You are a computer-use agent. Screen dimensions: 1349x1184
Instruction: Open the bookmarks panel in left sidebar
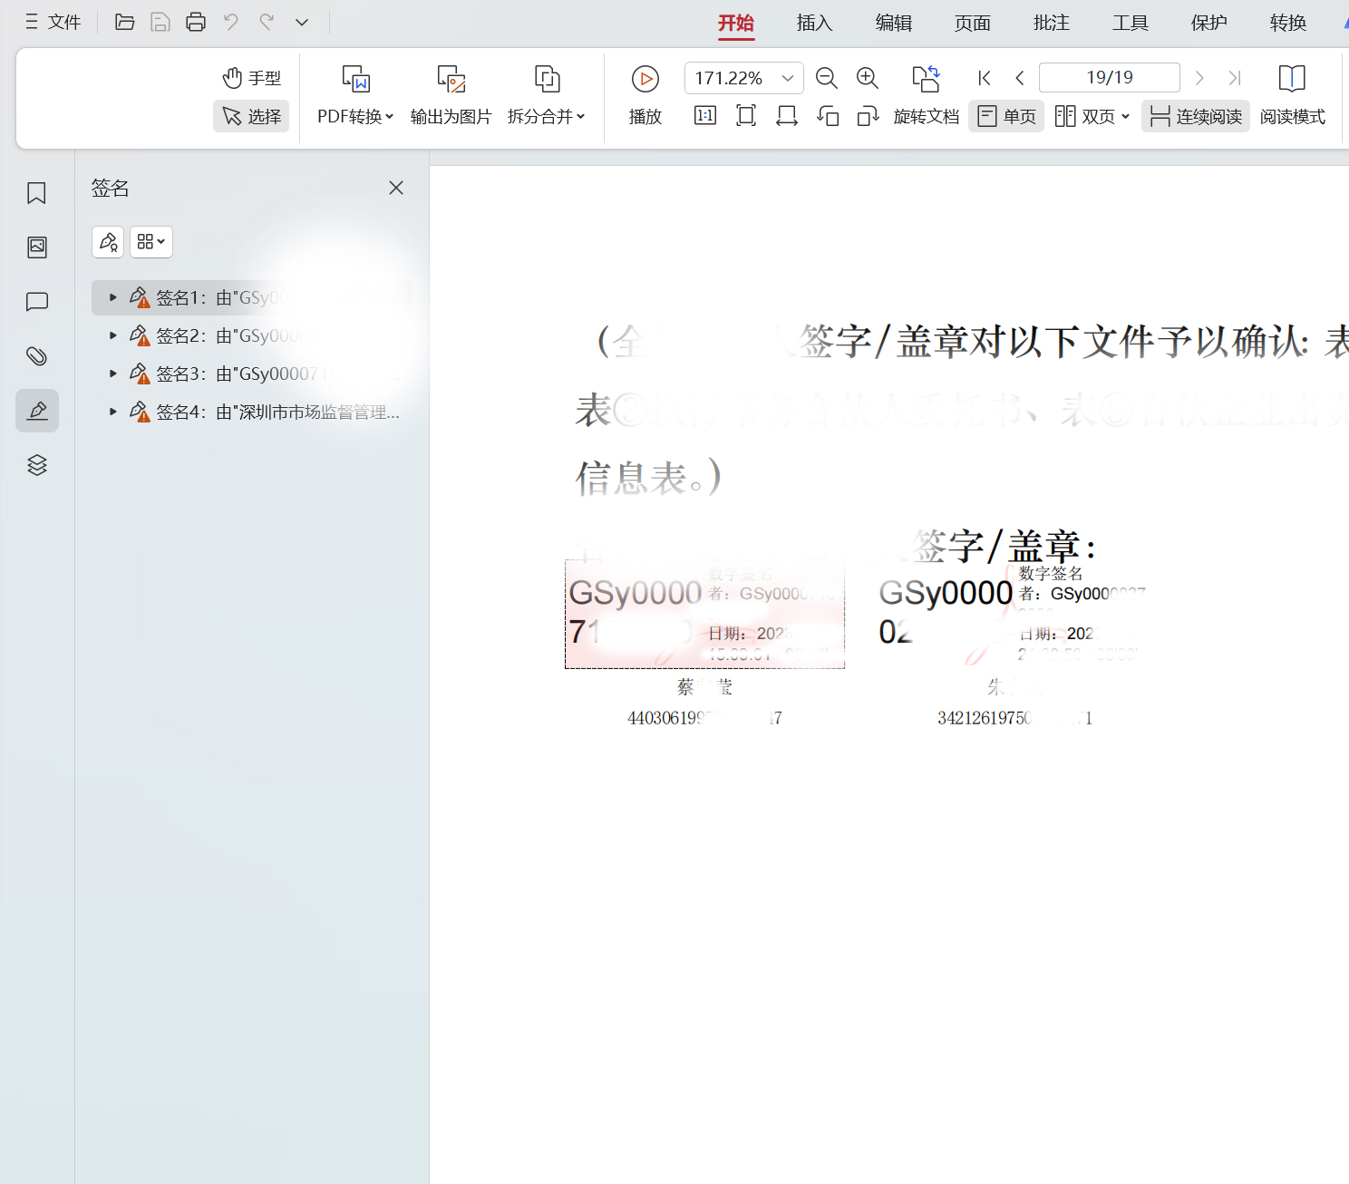pyautogui.click(x=36, y=193)
